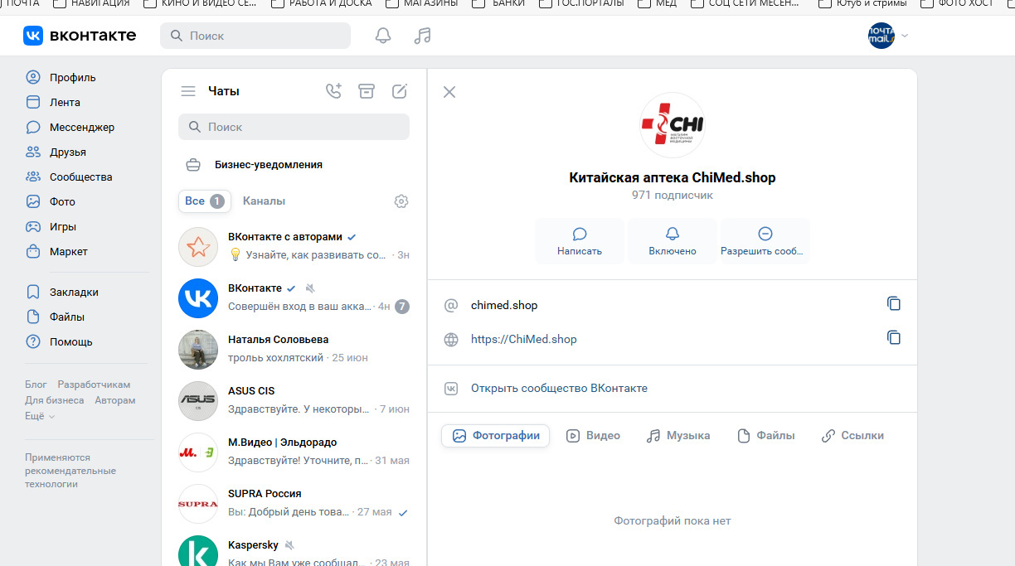Open the account dropdown next to avatar
This screenshot has width=1015, height=566.
(x=905, y=36)
